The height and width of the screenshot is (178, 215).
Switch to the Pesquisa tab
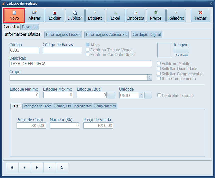30,27
